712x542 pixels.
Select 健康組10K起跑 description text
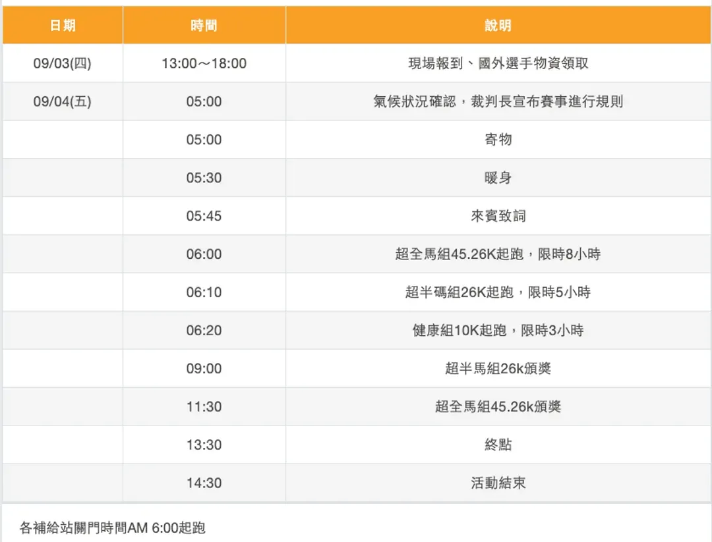tap(498, 331)
